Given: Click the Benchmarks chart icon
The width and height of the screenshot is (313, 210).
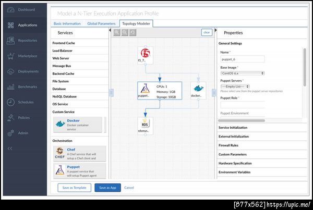Looking at the screenshot, I should pyautogui.click(x=11, y=87).
